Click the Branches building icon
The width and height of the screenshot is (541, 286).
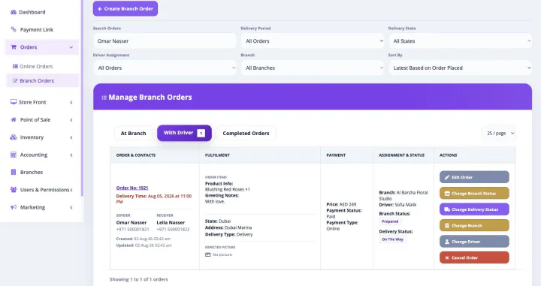(14, 172)
